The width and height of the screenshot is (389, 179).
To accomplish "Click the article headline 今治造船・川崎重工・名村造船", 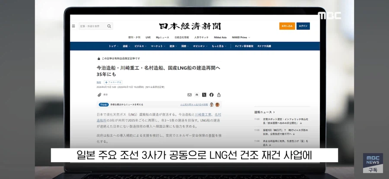I will click(158, 71).
